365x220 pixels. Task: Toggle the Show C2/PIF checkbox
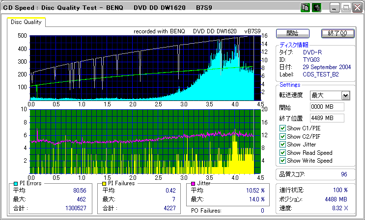(282, 137)
